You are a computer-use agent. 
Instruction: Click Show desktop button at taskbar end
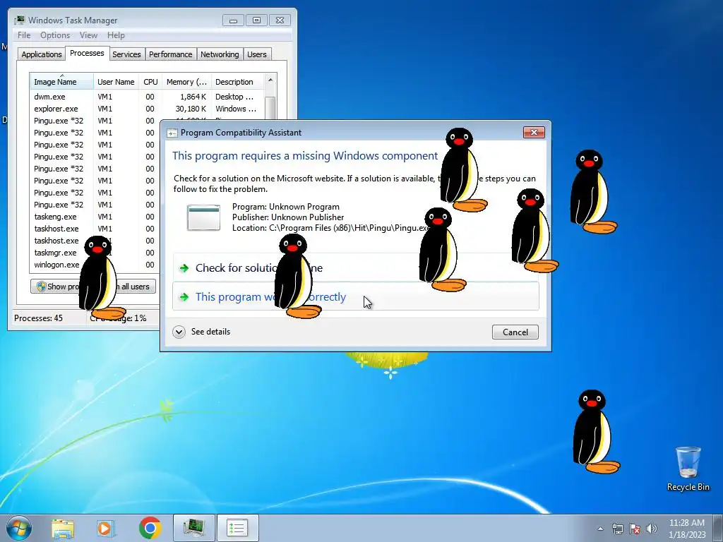[x=718, y=528]
